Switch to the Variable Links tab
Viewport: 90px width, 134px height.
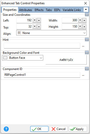click(x=72, y=10)
